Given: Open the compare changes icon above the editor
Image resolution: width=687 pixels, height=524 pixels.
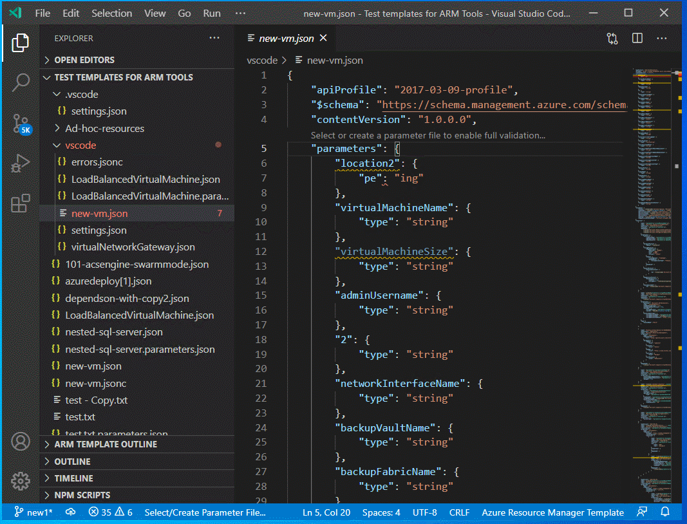Looking at the screenshot, I should (x=612, y=38).
